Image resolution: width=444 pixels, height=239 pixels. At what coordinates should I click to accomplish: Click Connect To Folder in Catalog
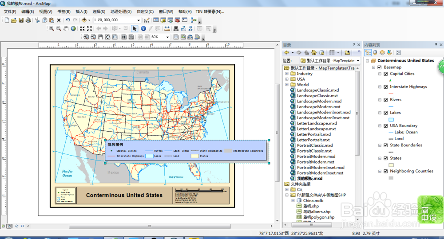click(347, 53)
